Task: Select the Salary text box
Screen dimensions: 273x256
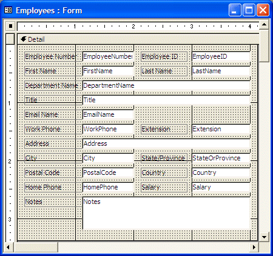Action: (x=221, y=187)
